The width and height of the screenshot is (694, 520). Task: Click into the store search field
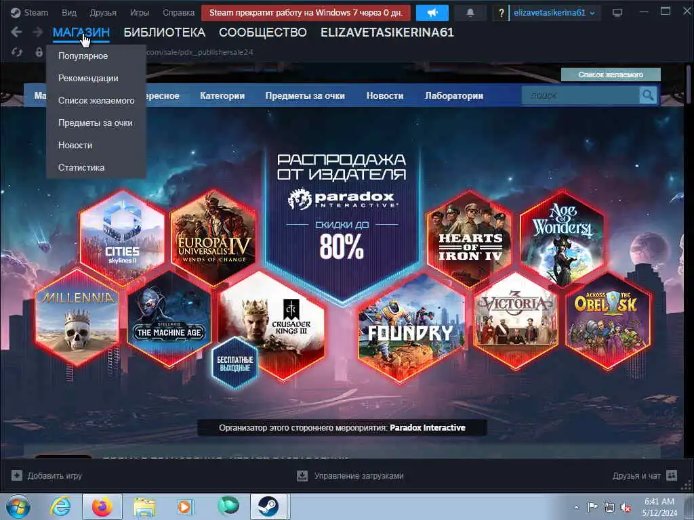pyautogui.click(x=580, y=95)
